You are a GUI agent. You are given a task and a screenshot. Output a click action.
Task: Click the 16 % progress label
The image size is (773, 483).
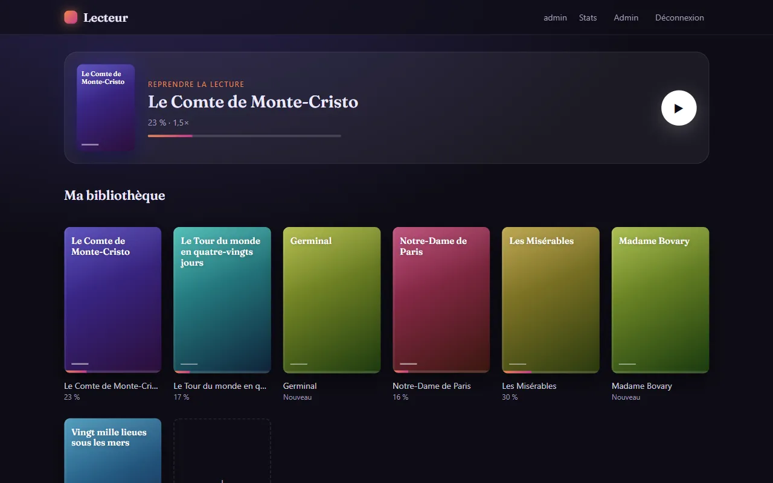tap(401, 397)
